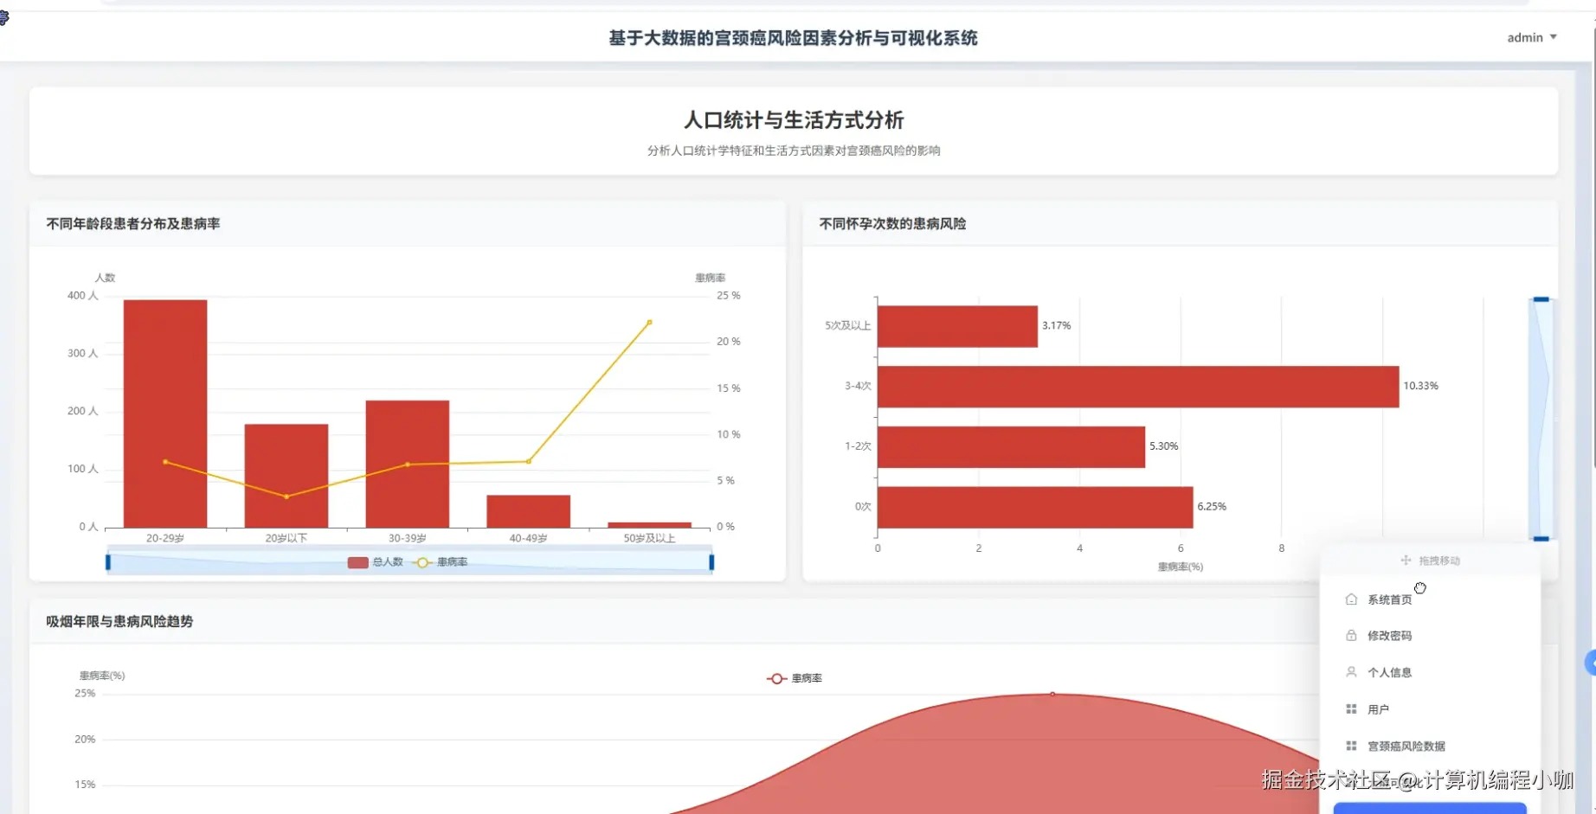Toggle 患病率 legend in smoking trend chart
The height and width of the screenshot is (814, 1596).
pyautogui.click(x=795, y=678)
